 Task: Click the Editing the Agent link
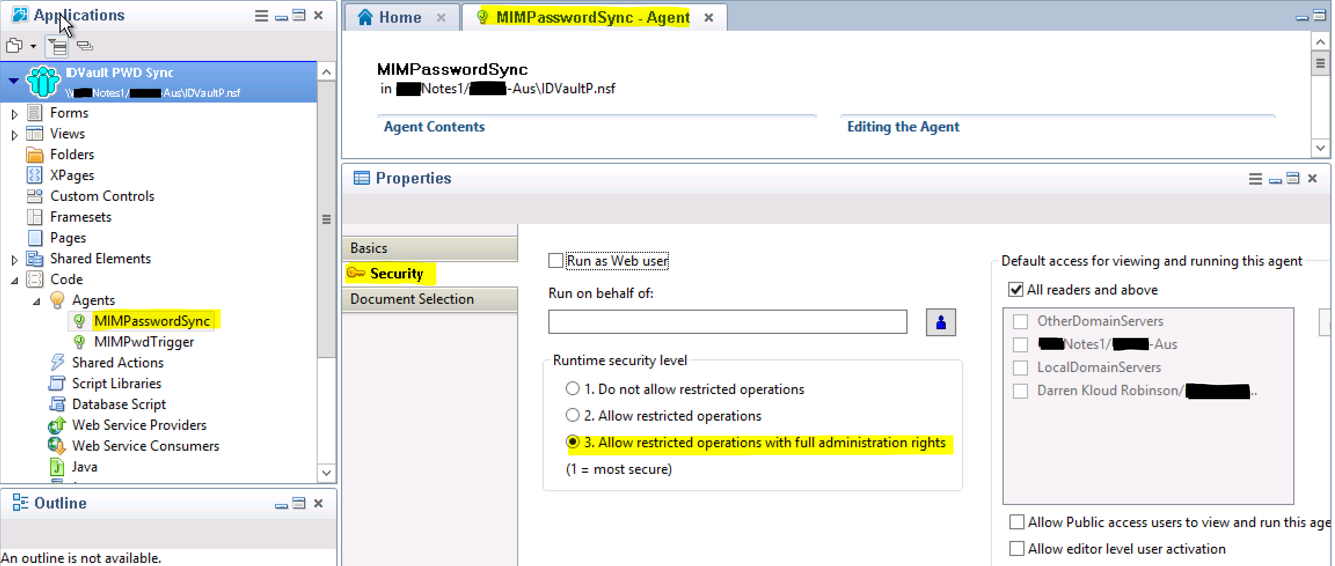902,127
